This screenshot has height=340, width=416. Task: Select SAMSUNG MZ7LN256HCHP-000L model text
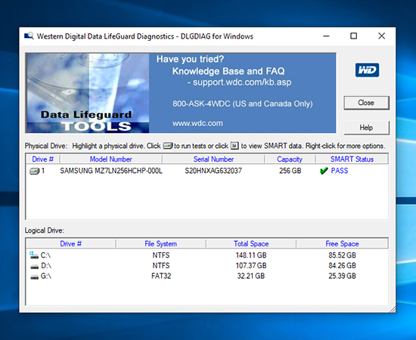[111, 171]
